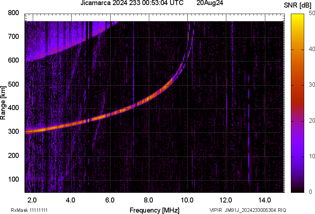Click range tick label "200"
This screenshot has width=315, height=214.
13,155
